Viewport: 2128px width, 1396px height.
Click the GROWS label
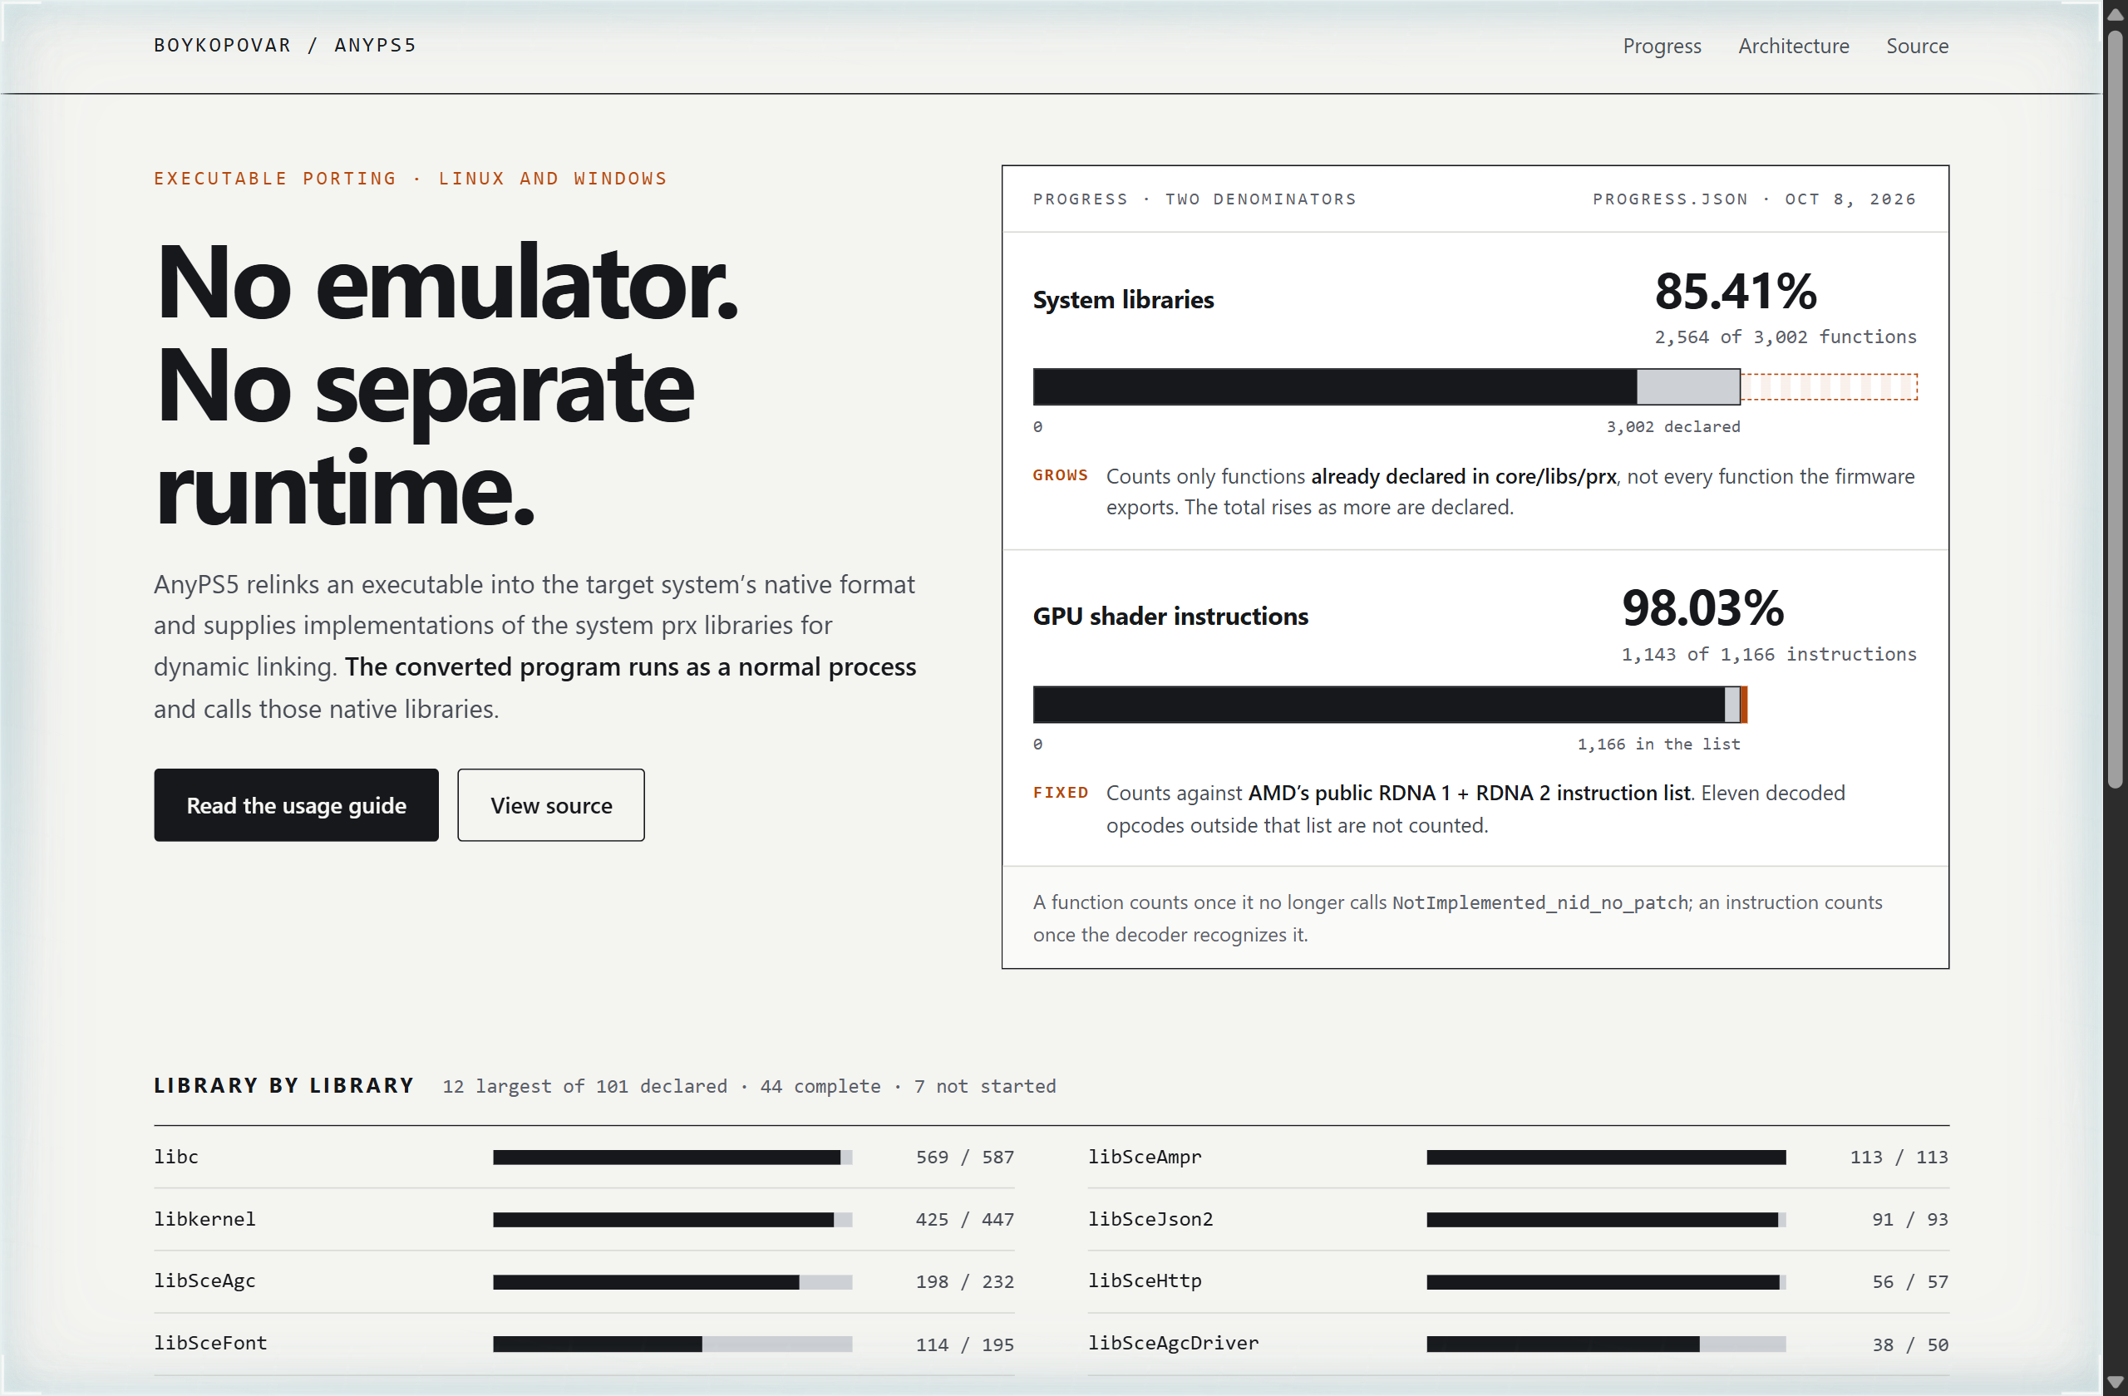pos(1061,474)
